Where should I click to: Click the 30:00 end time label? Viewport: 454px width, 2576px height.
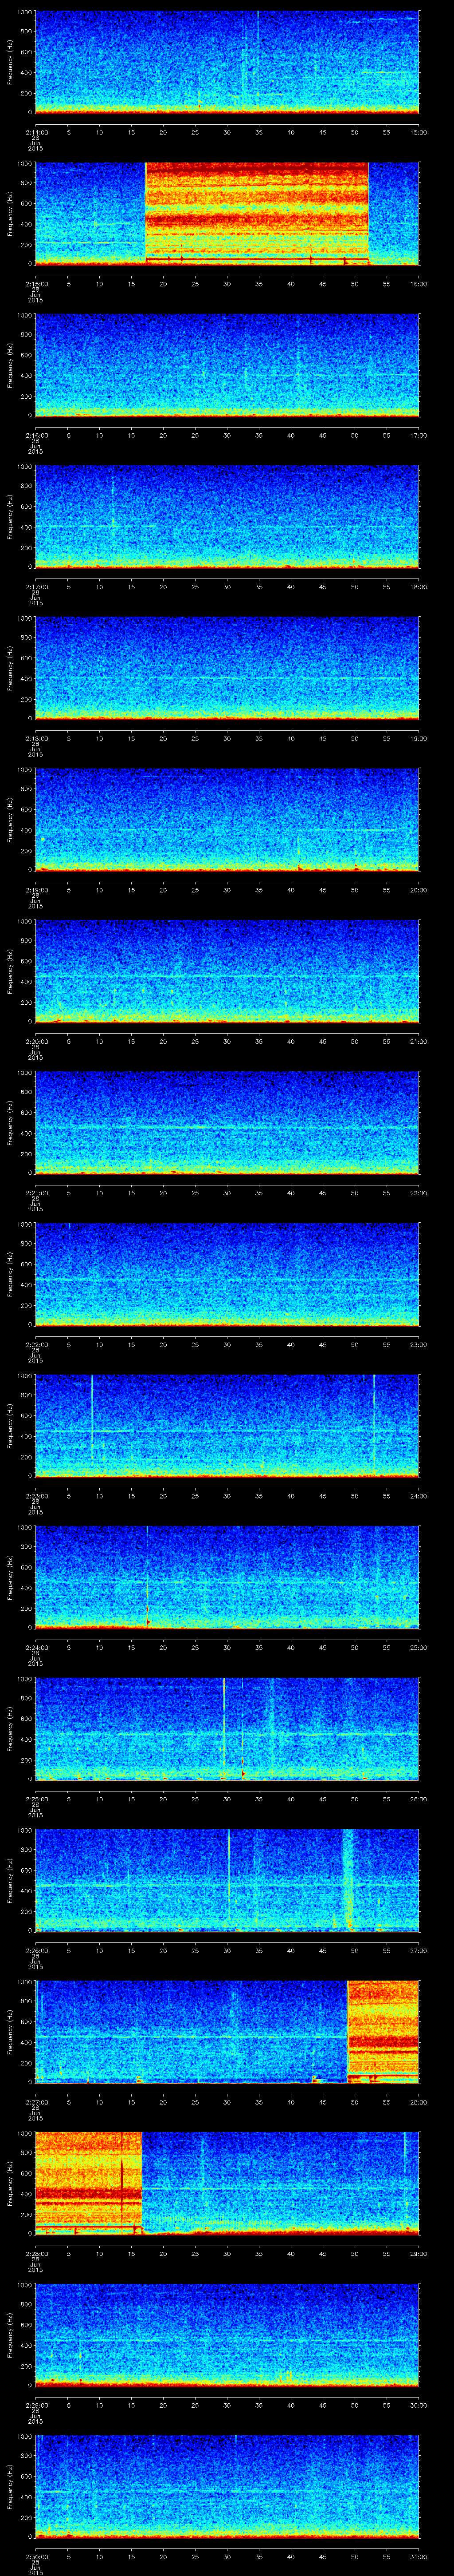point(418,2404)
